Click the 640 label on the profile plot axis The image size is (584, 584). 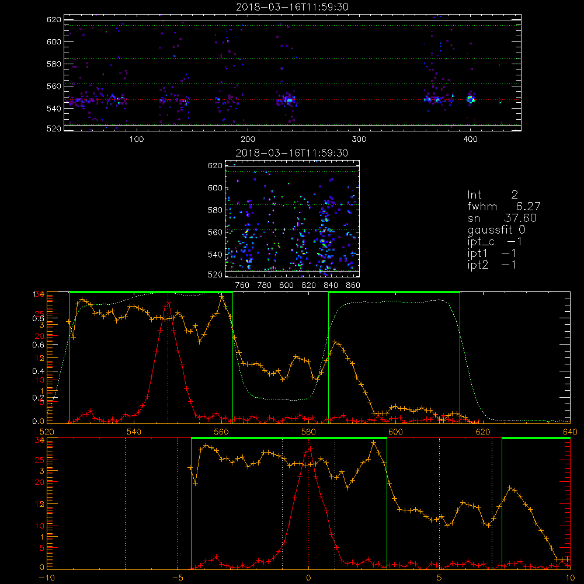(x=570, y=432)
